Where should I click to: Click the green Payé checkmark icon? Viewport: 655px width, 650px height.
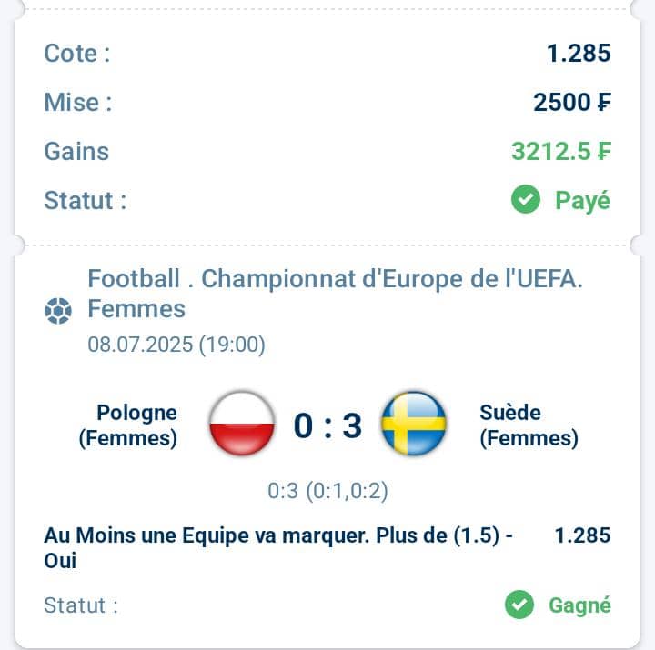point(526,200)
